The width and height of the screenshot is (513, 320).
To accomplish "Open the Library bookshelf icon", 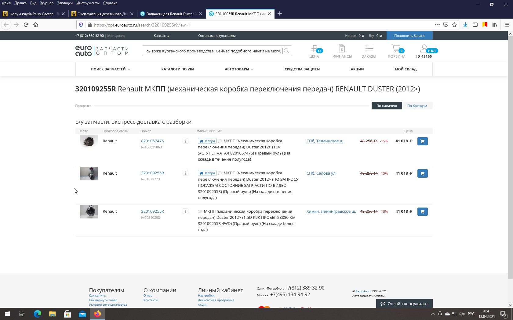I will [x=495, y=25].
